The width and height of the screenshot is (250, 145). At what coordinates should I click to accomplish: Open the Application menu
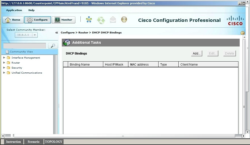tap(14, 10)
